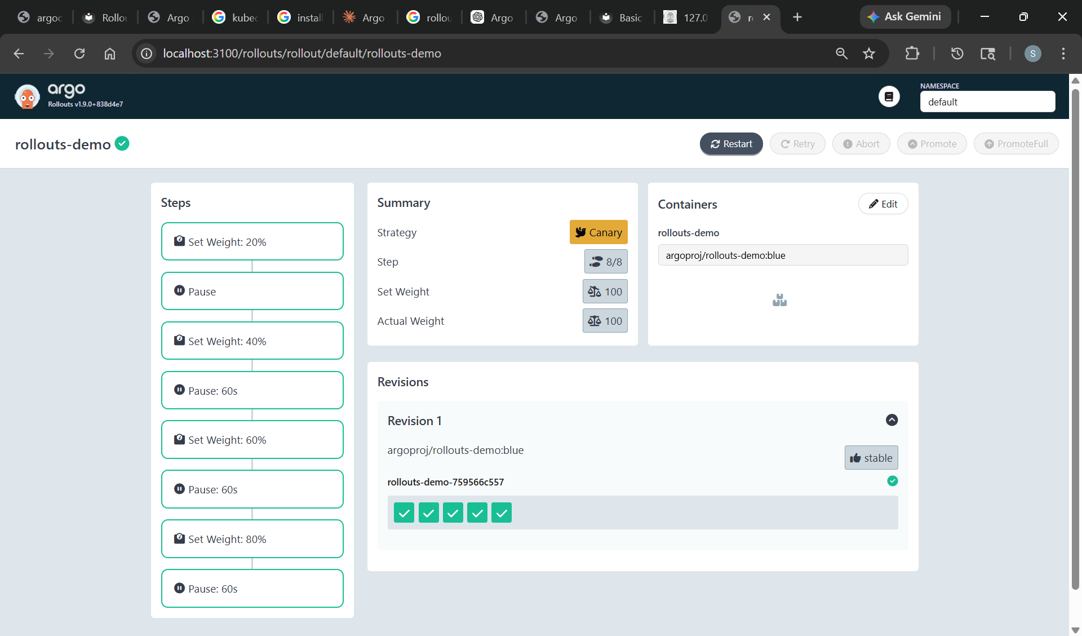
Task: Switch to the argoc browser tab
Action: click(x=39, y=17)
